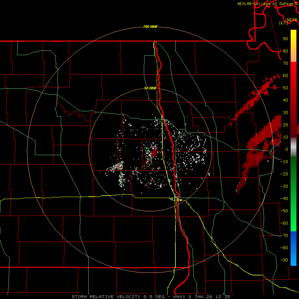Pick the yellow segment of the color bar
Screen dimensions: 299x299
293,38
